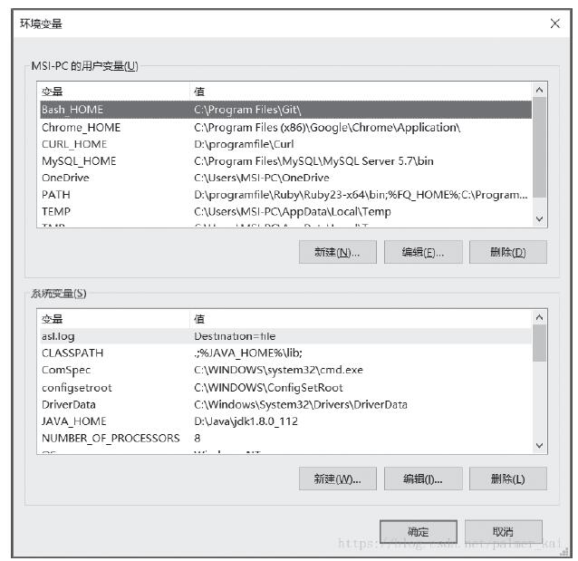
Task: Click up arrow of user variables scrollbar
Action: [539, 90]
